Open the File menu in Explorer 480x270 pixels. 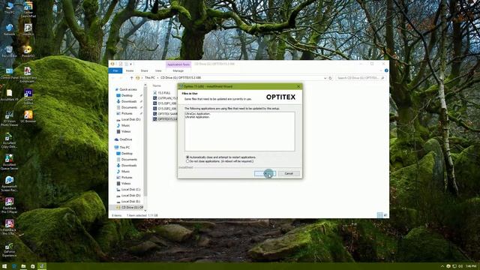115,70
